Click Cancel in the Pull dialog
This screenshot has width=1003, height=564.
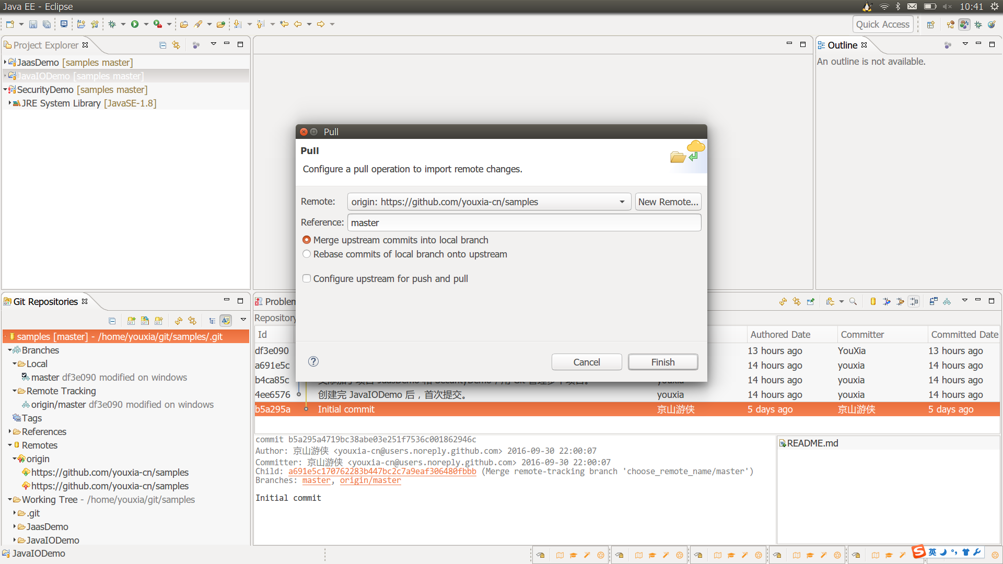pyautogui.click(x=587, y=362)
